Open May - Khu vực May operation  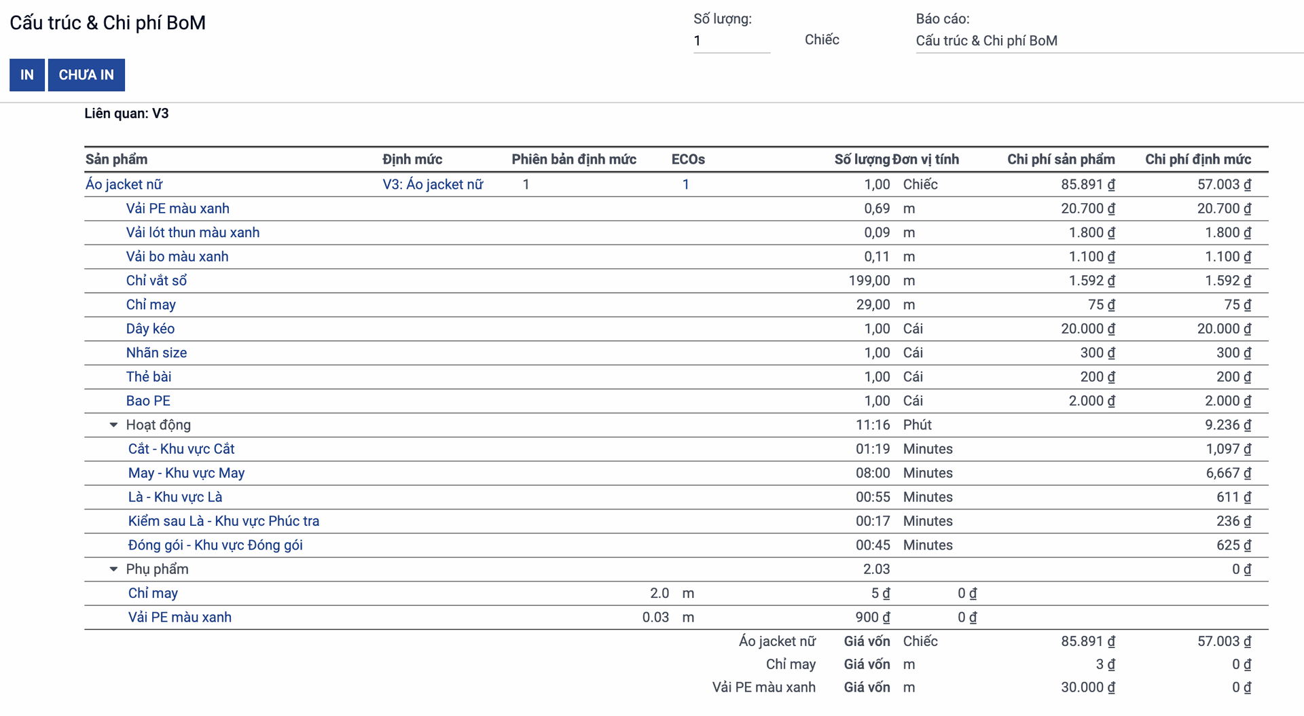click(x=187, y=473)
